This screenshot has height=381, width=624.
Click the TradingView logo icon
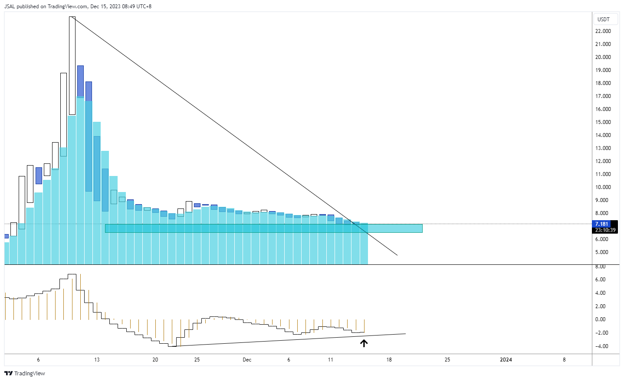(8, 373)
